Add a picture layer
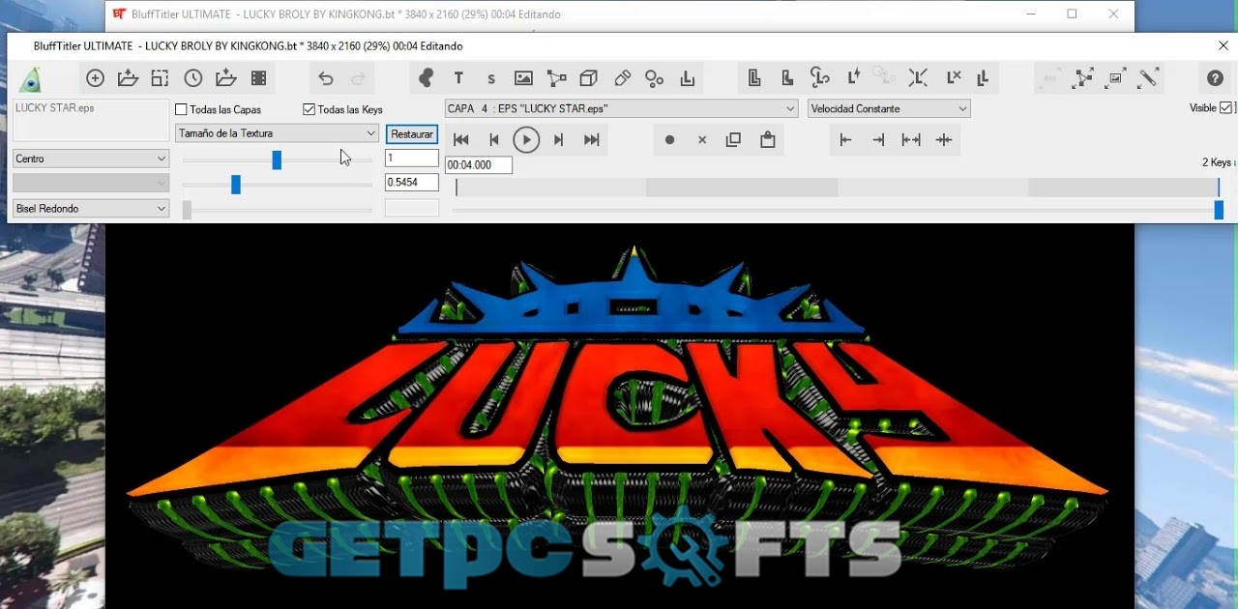Screen dimensions: 1238x609 click(x=524, y=79)
